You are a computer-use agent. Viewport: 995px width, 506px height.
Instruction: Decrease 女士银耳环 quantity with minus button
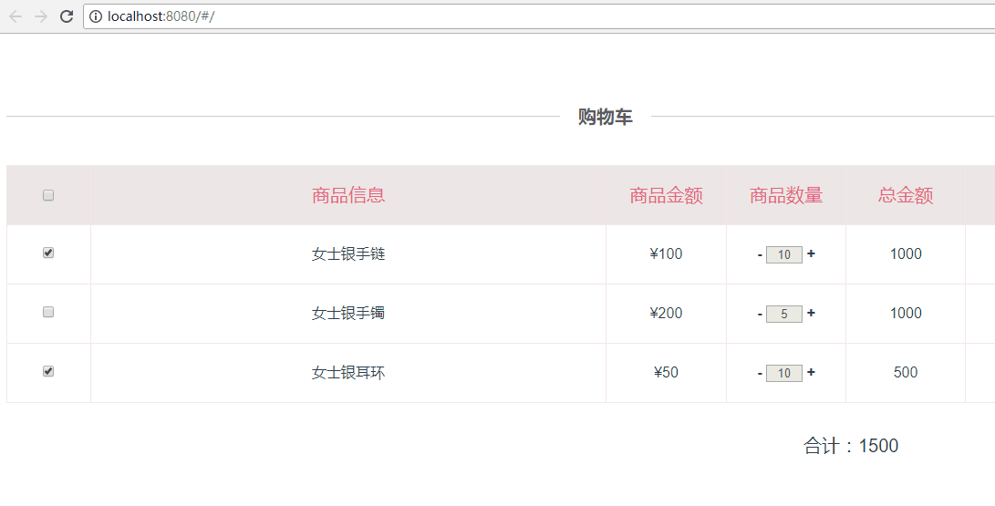[760, 373]
